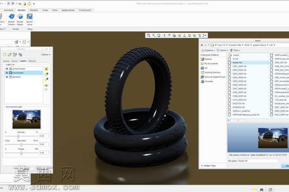Toggle visibility of lightbulb1 light
The image size is (289, 192).
[x=7, y=77]
